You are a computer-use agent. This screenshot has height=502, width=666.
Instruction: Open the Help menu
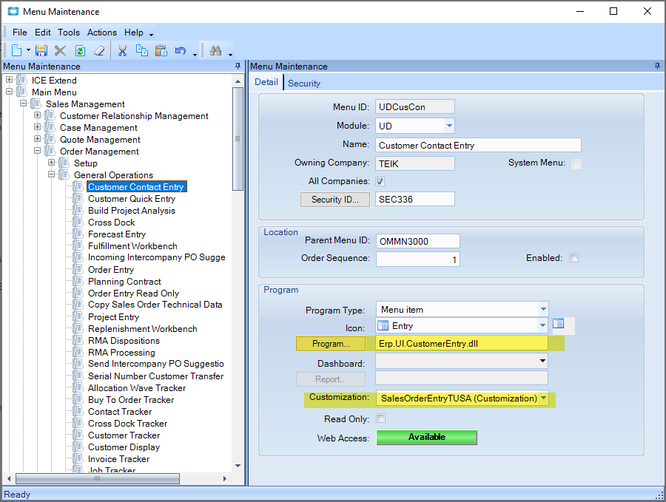133,33
